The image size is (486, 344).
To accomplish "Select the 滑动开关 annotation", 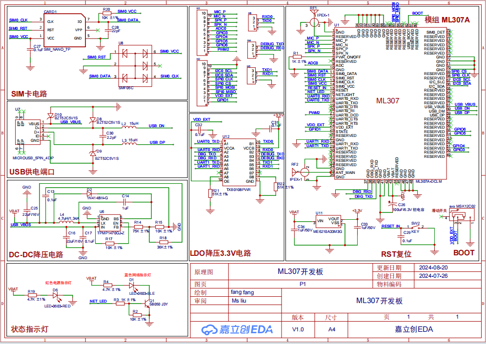I will click(x=439, y=210).
